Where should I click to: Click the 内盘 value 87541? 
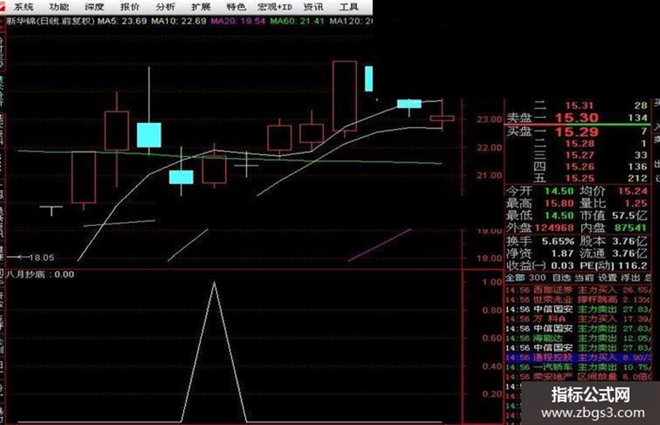630,228
